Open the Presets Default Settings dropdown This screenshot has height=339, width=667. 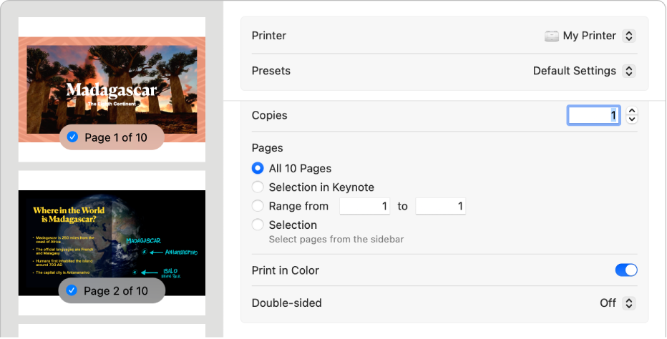tap(628, 71)
